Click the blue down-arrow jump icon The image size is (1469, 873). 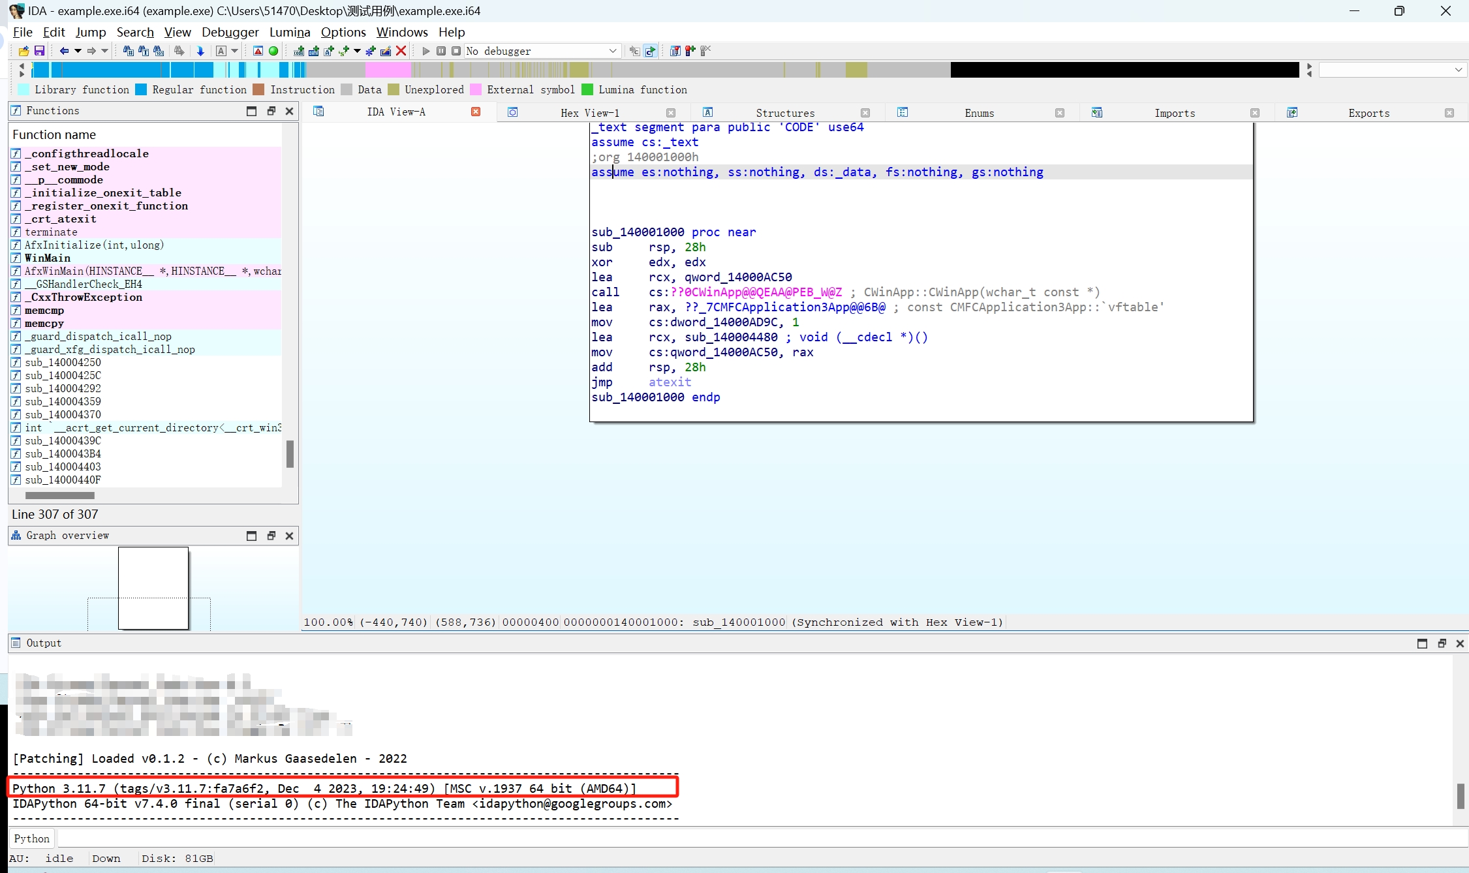(x=200, y=51)
